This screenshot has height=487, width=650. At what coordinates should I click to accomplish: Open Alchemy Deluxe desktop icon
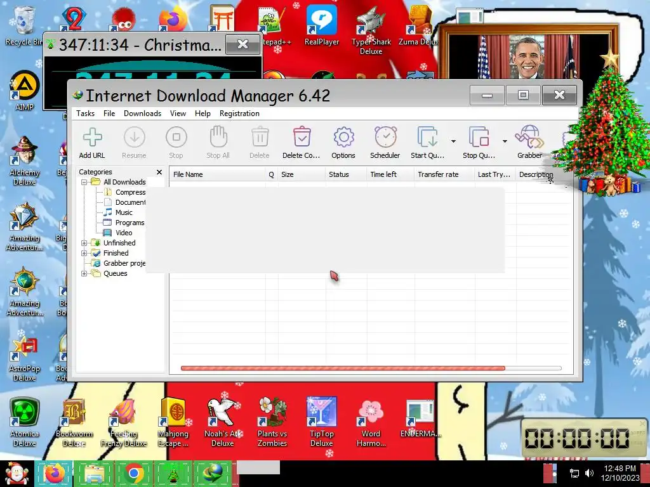coord(24,161)
